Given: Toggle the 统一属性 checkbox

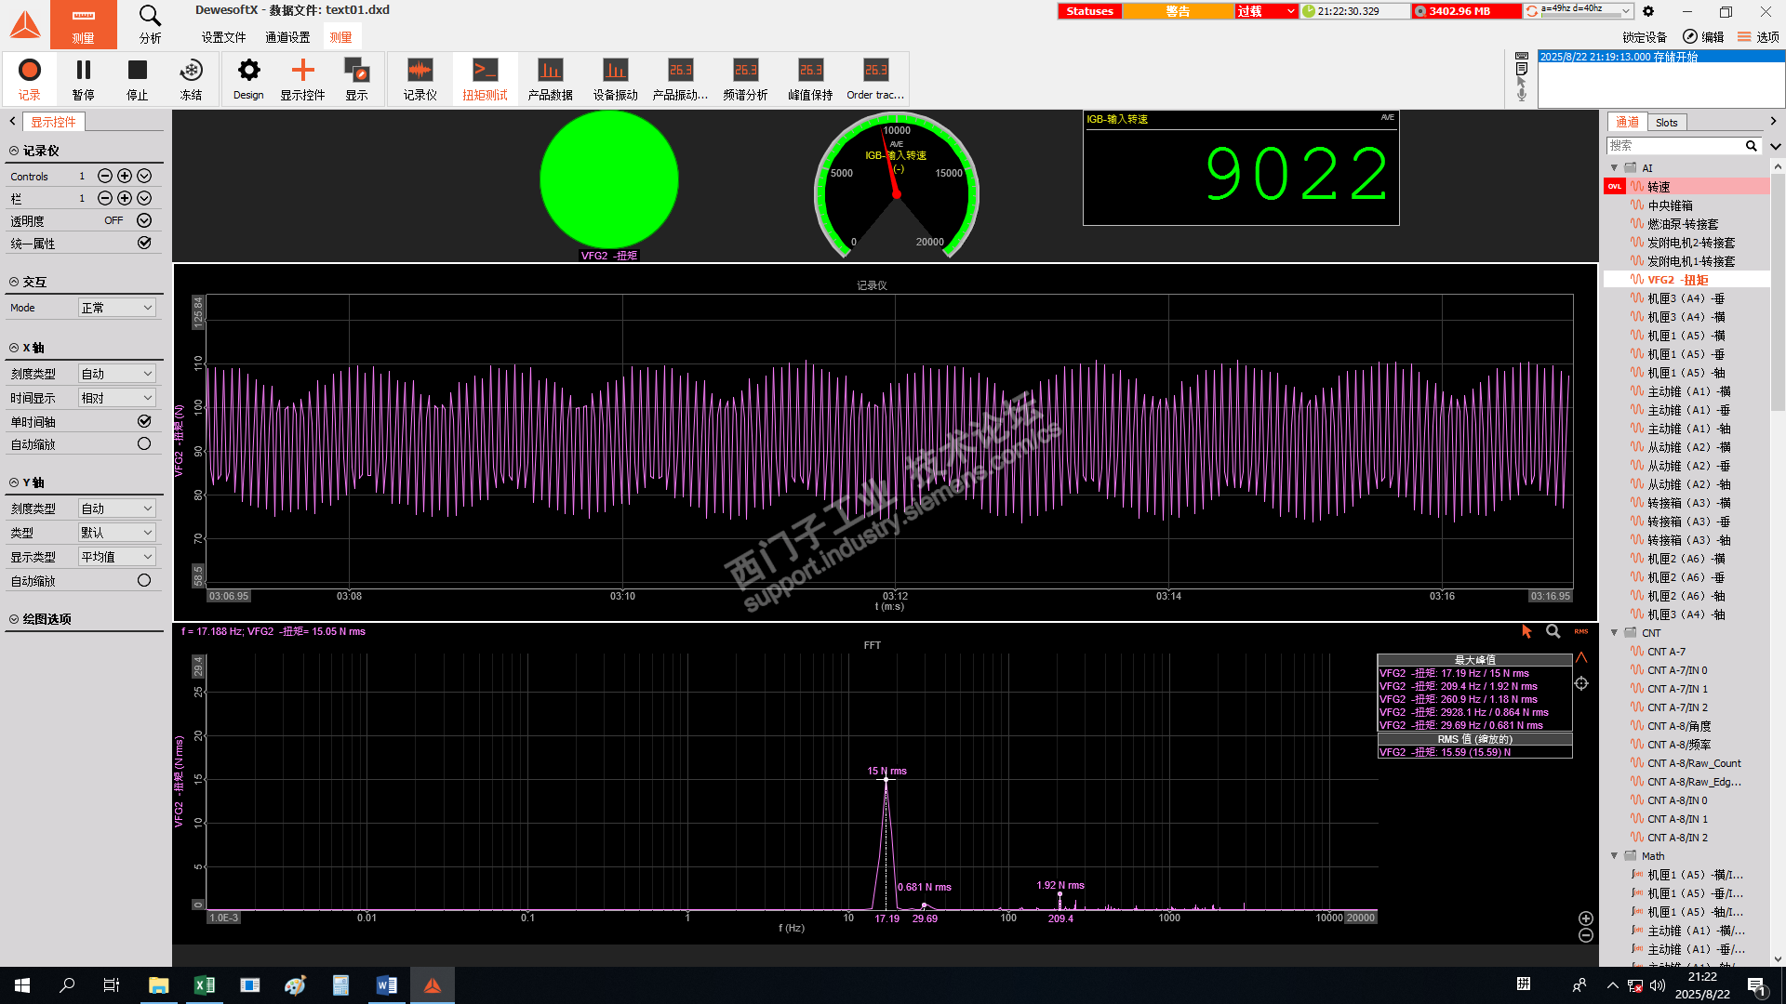Looking at the screenshot, I should tap(144, 243).
